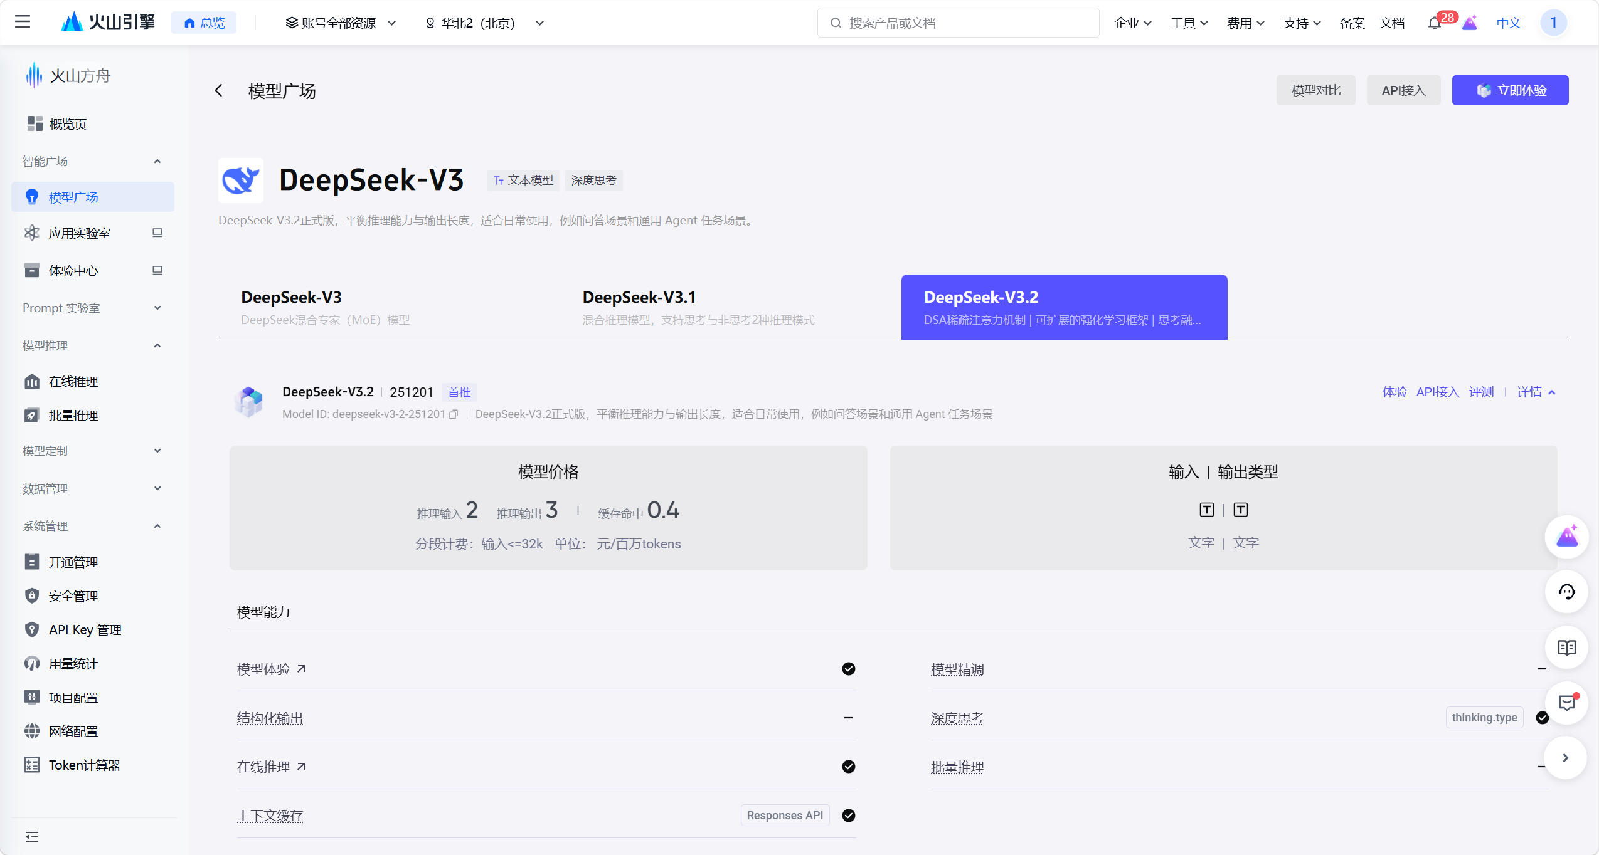Click the 结构化输出 capability label

point(270,718)
